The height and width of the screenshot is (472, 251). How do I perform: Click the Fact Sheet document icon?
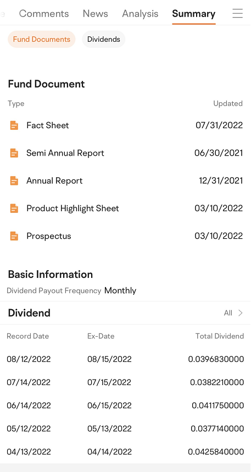(x=14, y=125)
